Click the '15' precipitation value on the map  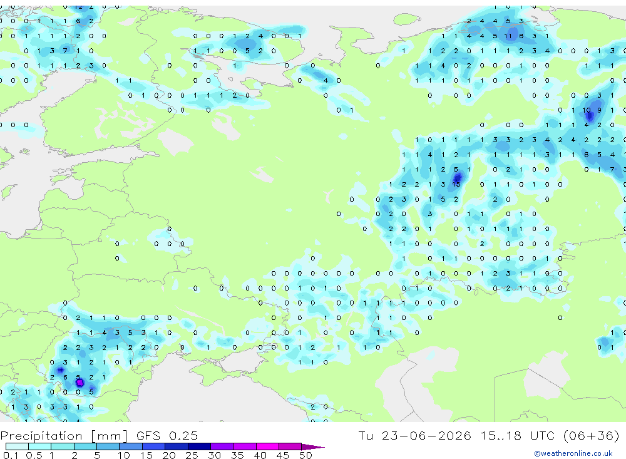coord(456,184)
